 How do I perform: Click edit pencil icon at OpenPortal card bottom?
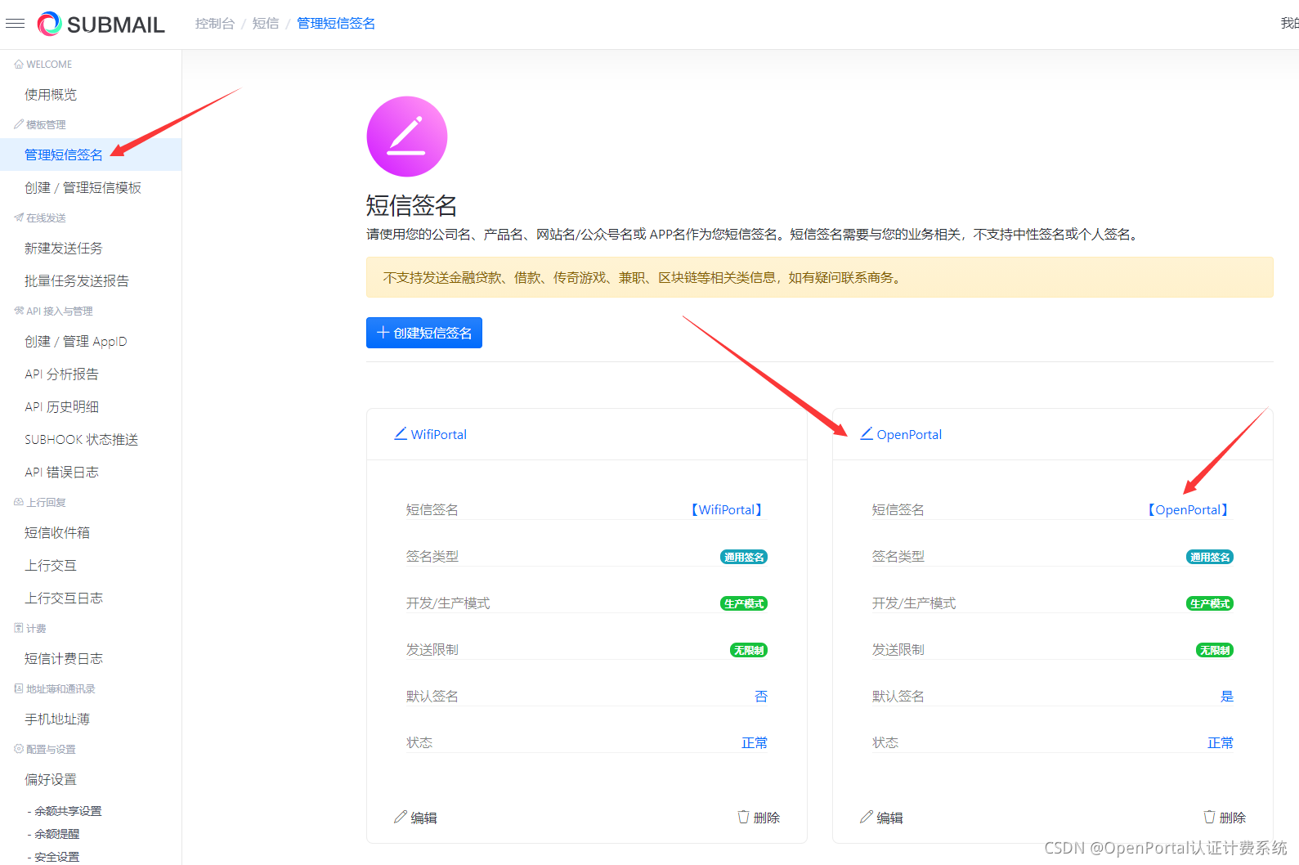coord(866,817)
